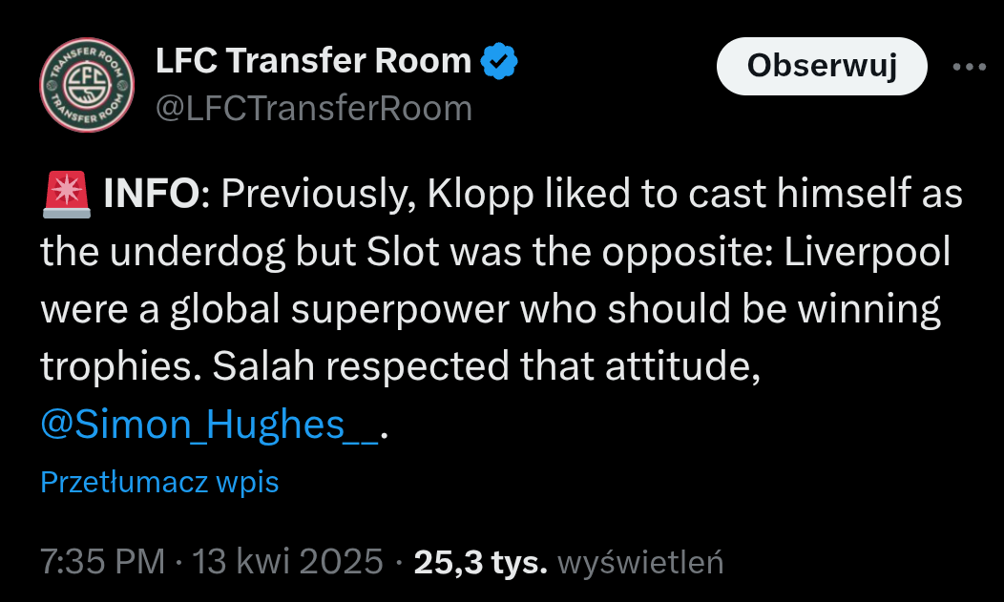Click the word Liverpool in the tweet text

[x=868, y=253]
